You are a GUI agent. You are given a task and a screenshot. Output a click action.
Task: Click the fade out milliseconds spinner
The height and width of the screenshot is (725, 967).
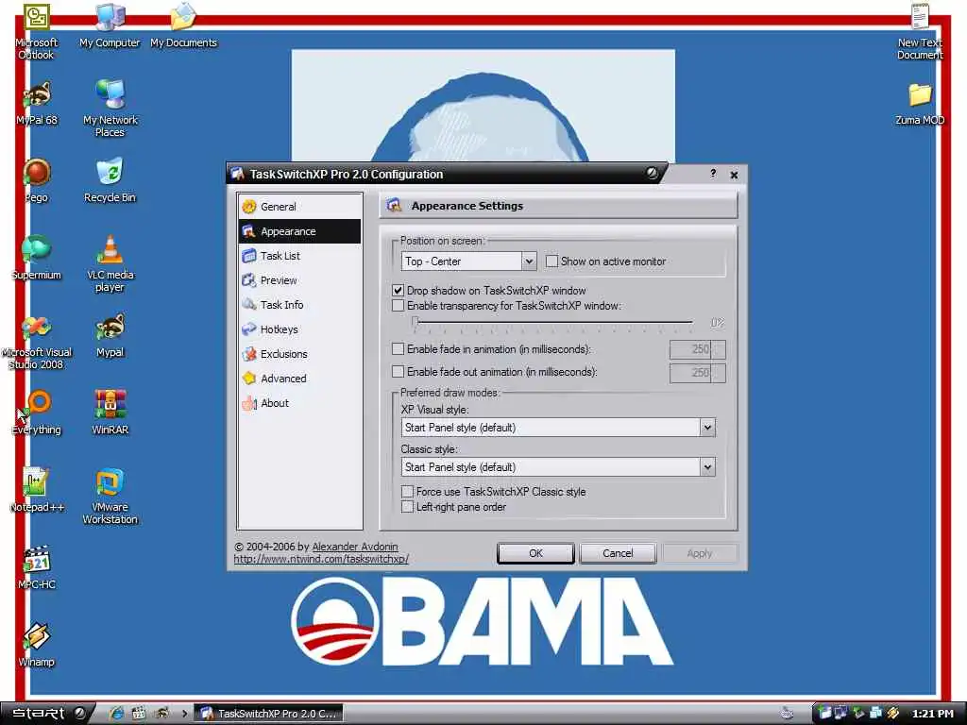(x=719, y=372)
